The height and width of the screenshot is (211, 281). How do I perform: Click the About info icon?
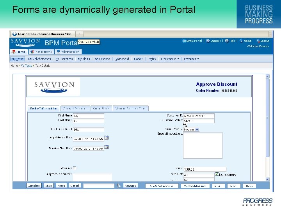[x=241, y=41]
